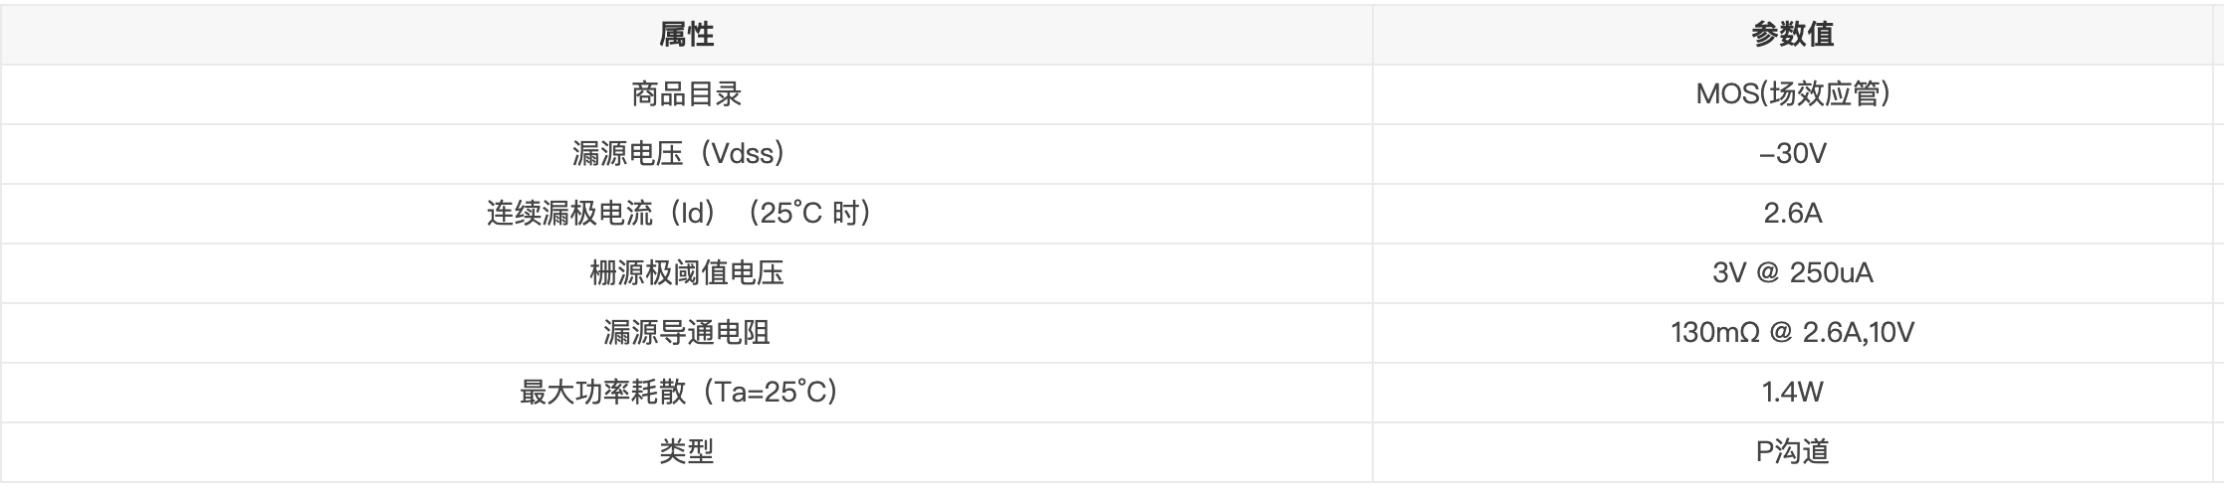
Task: Click the 25°C 时 text
Action: 809,214
